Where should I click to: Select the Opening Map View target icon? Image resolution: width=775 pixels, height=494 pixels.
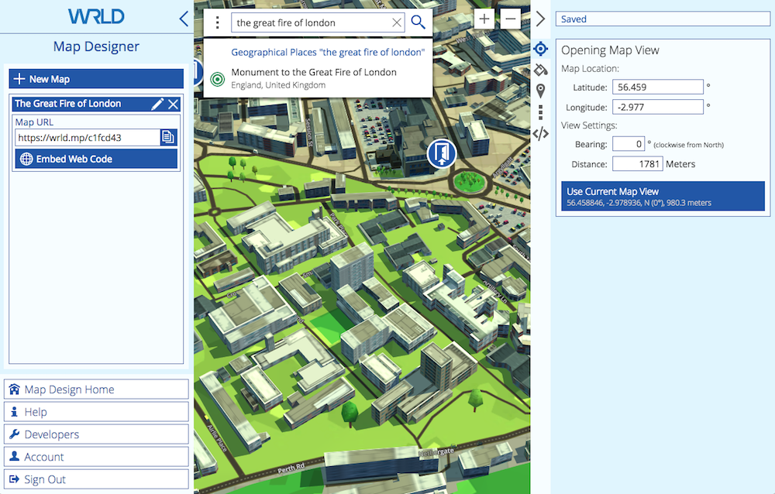pyautogui.click(x=541, y=50)
